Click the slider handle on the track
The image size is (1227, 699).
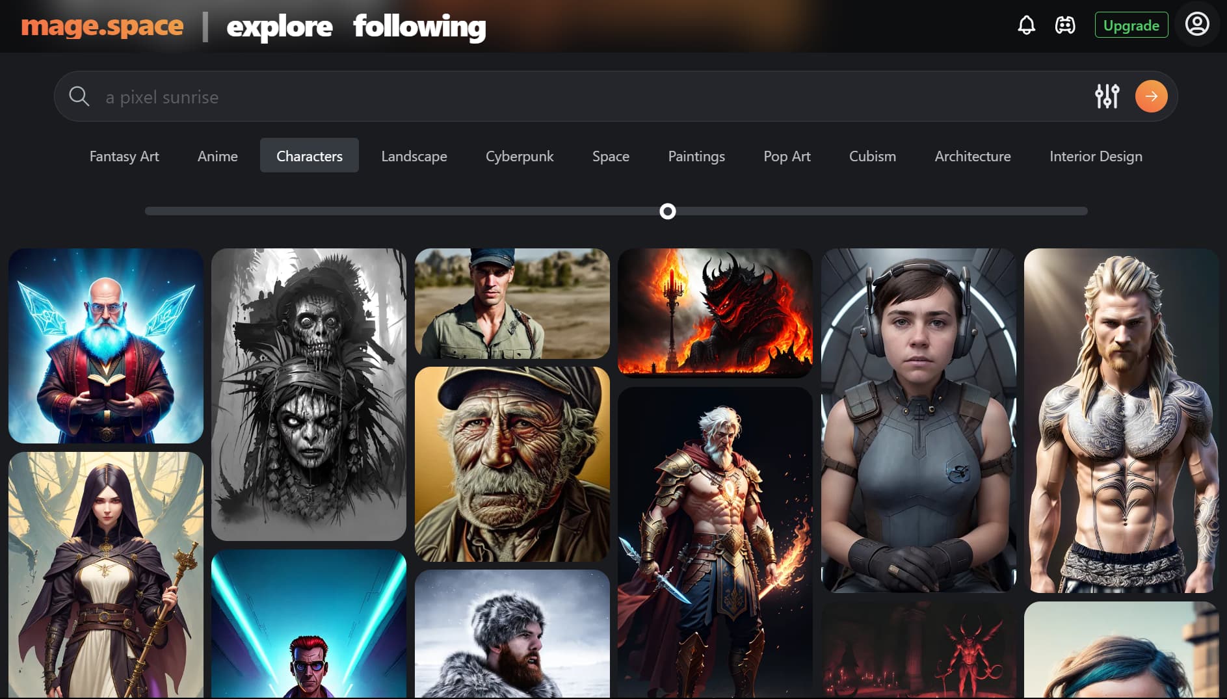click(667, 211)
